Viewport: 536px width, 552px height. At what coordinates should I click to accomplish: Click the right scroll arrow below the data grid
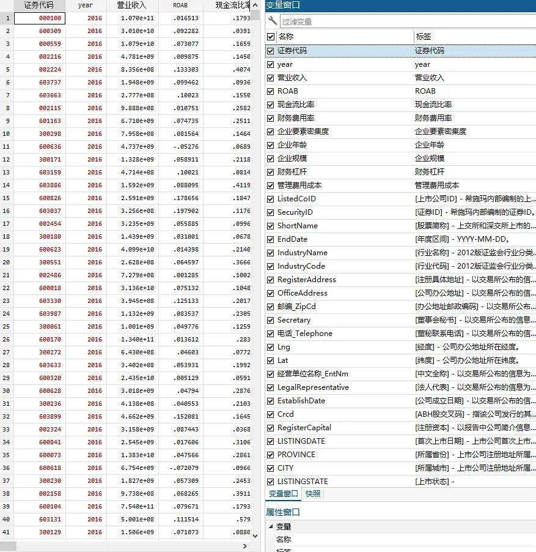coord(244,545)
